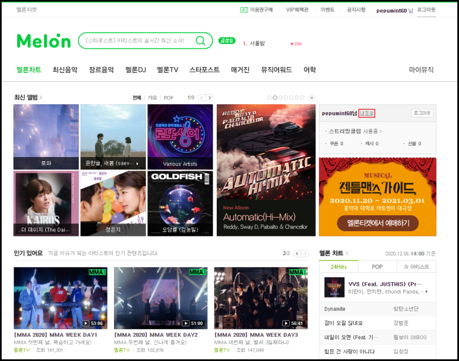Filter latest albums by 가요
The height and width of the screenshot is (361, 459).
coord(152,98)
